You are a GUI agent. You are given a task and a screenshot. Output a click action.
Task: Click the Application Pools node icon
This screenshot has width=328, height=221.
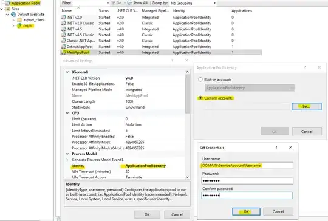click(x=8, y=3)
